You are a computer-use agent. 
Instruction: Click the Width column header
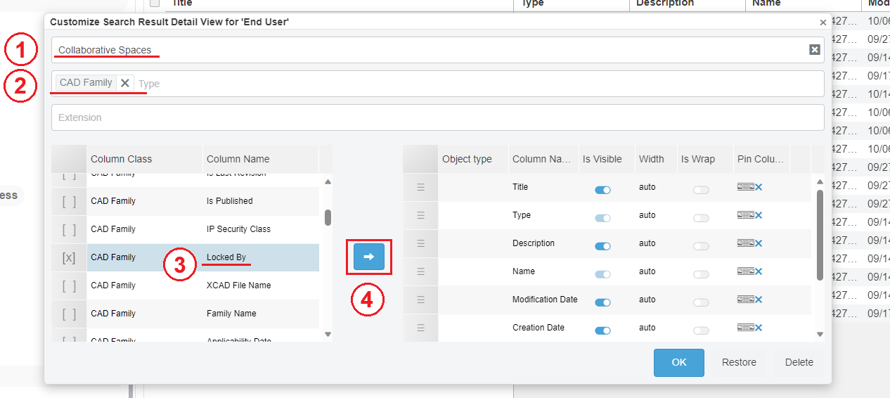(x=656, y=159)
